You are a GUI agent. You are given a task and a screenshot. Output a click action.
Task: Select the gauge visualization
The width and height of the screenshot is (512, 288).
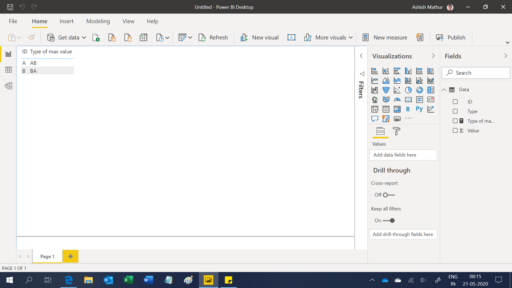397,100
